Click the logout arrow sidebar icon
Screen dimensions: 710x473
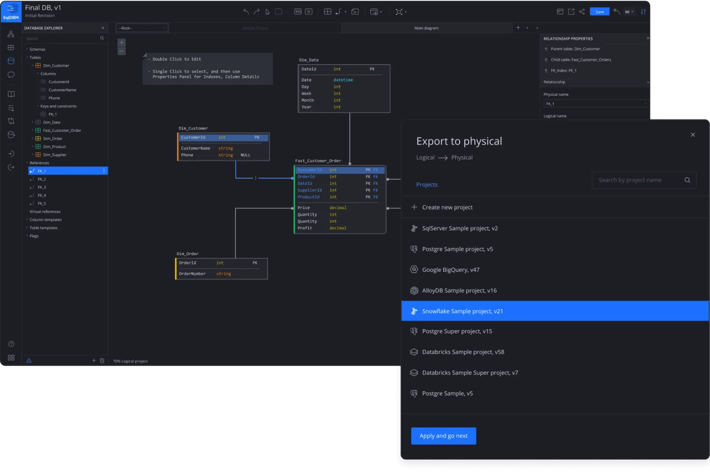pos(11,167)
